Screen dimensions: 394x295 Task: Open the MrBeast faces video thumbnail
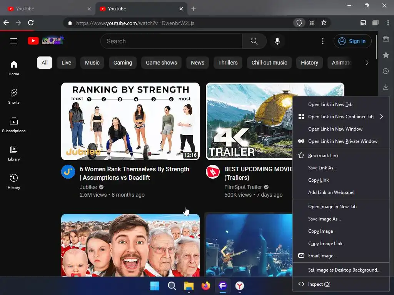point(130,245)
